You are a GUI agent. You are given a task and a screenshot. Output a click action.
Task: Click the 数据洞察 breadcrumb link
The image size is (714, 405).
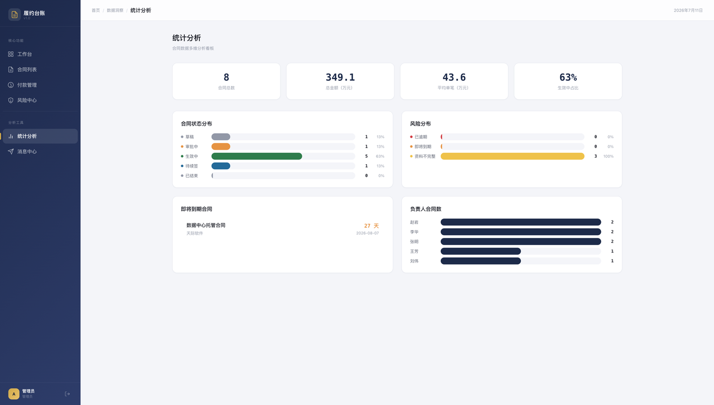tap(115, 10)
